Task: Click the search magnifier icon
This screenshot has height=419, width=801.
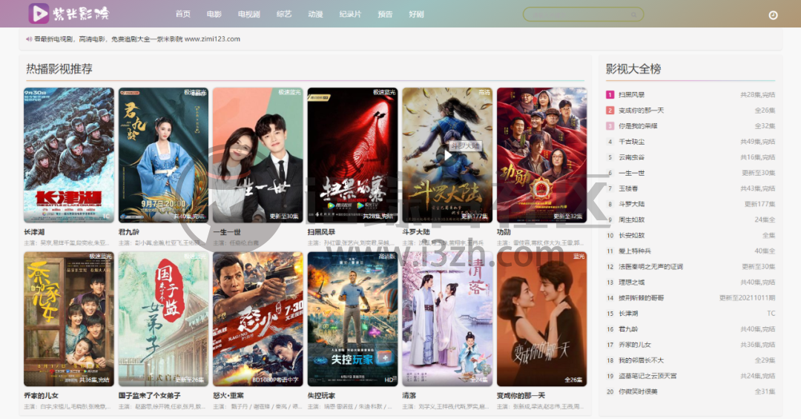Action: tap(633, 14)
